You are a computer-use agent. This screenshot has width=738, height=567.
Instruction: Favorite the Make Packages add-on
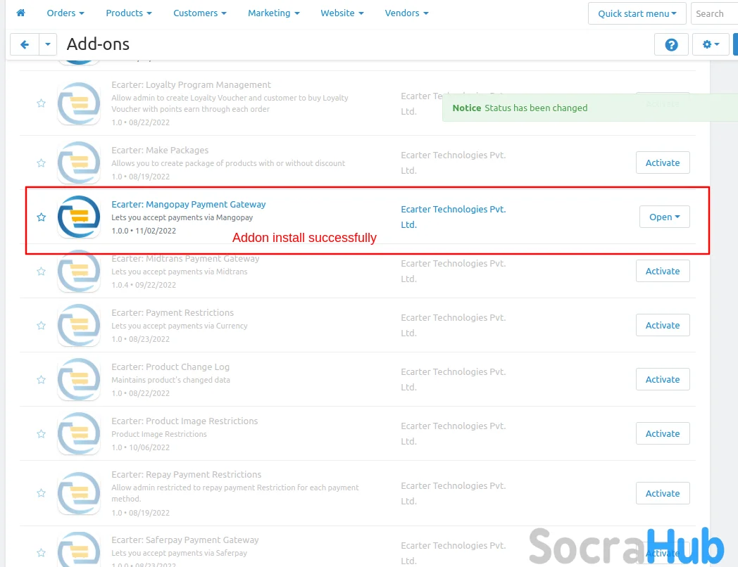click(42, 163)
